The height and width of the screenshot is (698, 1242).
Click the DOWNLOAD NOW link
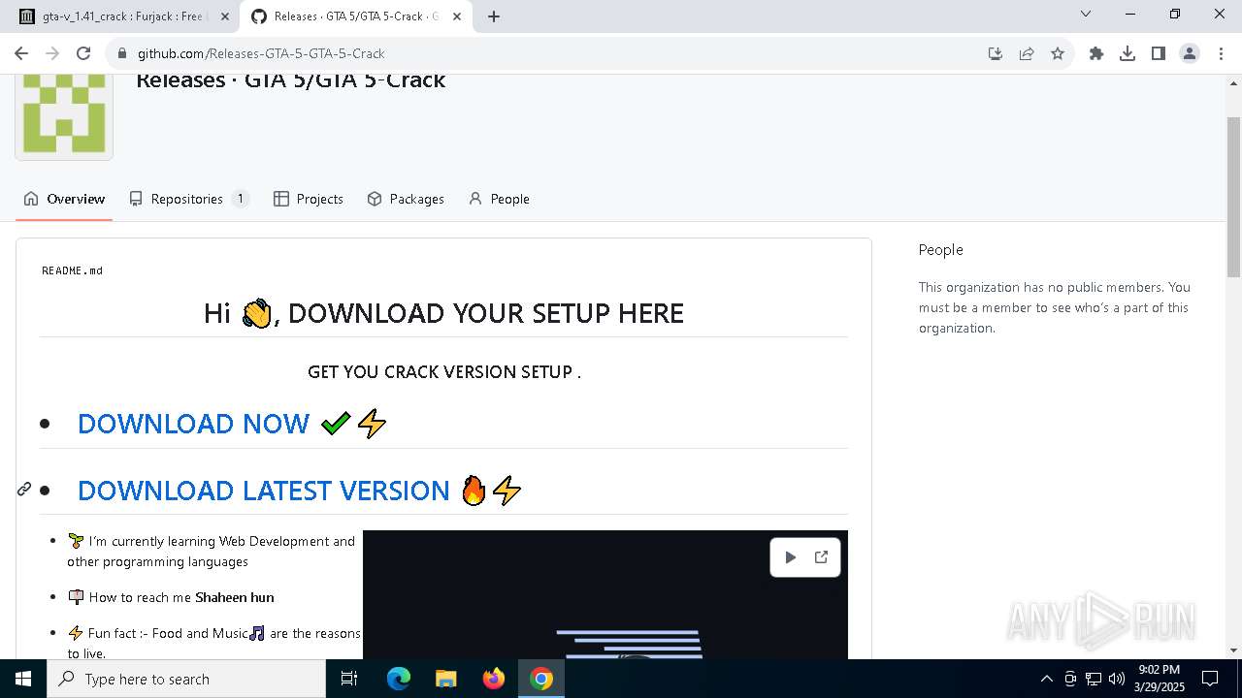193,424
